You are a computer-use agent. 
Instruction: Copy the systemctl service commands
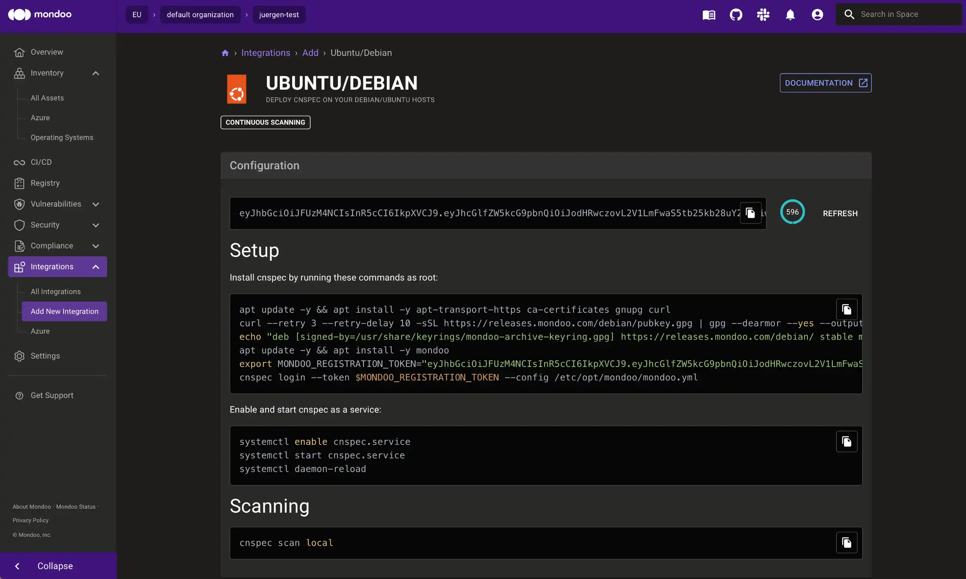point(846,441)
